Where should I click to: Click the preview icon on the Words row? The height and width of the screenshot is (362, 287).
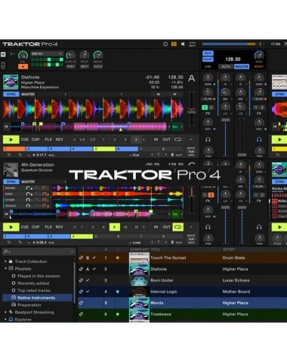pyautogui.click(x=81, y=303)
